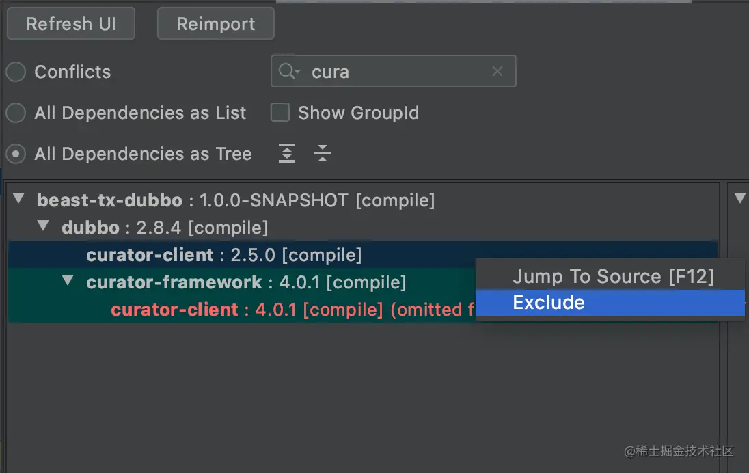The width and height of the screenshot is (749, 473).
Task: Select the curator-framework 4.0.1 item
Action: (246, 282)
